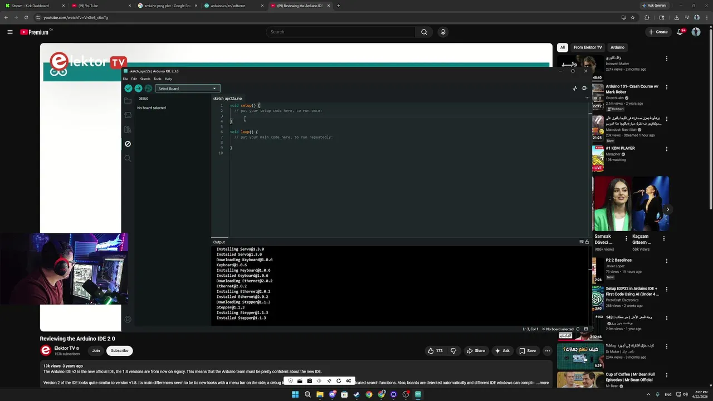Click the Ask Gemini button in Chrome
The height and width of the screenshot is (401, 713).
point(655,6)
